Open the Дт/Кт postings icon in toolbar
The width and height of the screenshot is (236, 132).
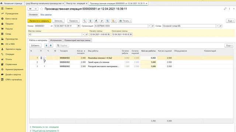point(85,21)
